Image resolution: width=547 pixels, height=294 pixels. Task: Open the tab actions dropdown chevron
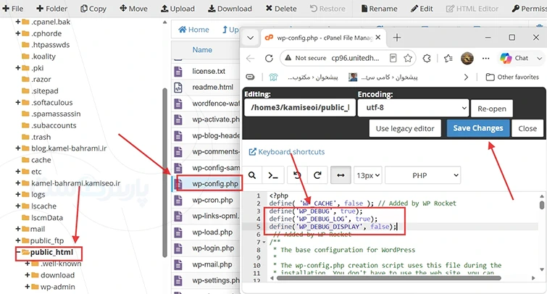[250, 38]
